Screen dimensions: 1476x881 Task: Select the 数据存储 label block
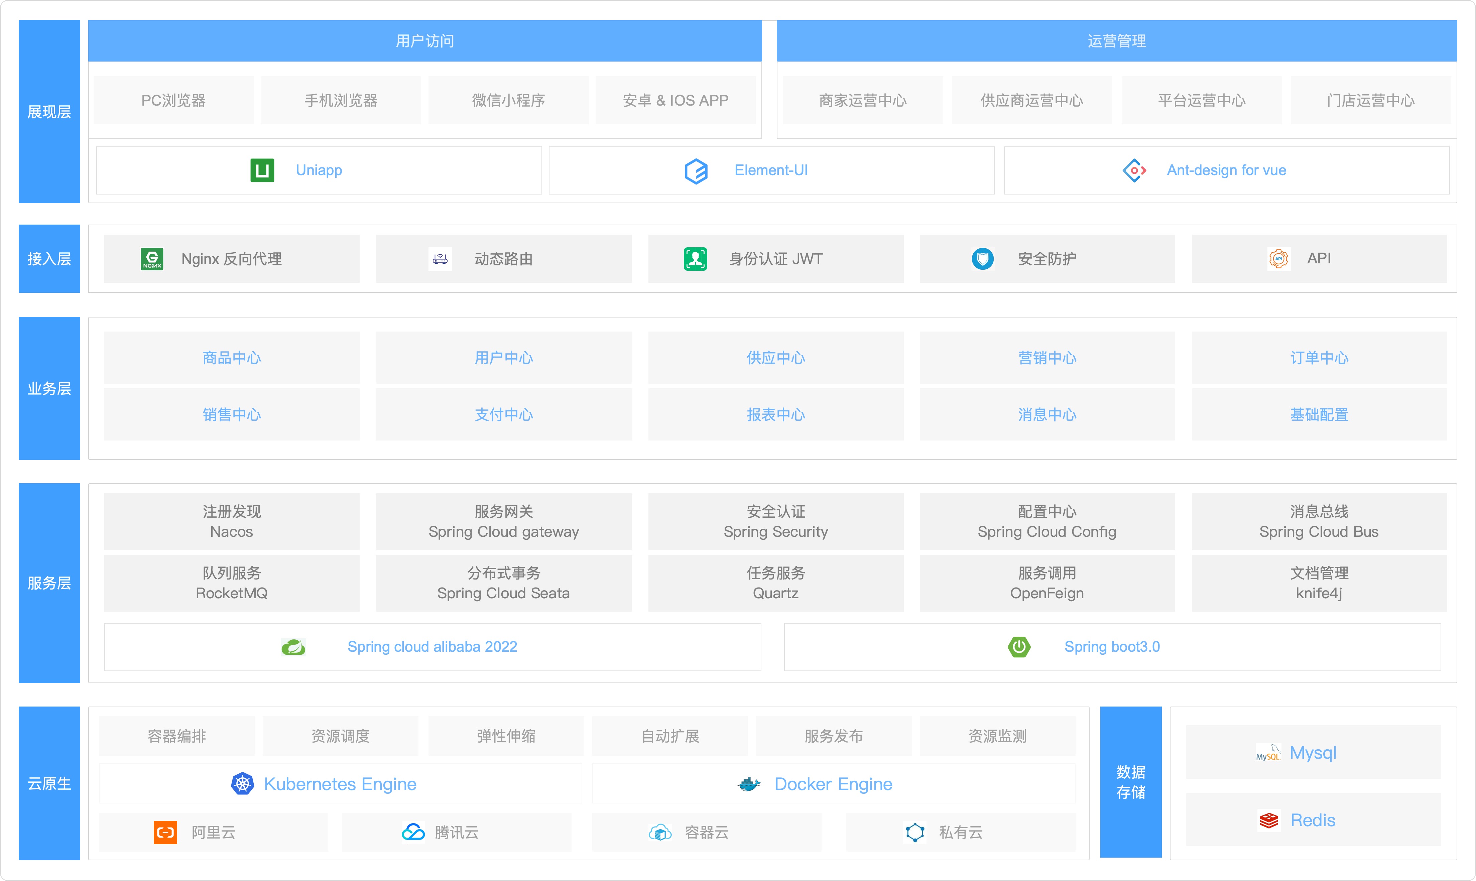(x=1130, y=782)
